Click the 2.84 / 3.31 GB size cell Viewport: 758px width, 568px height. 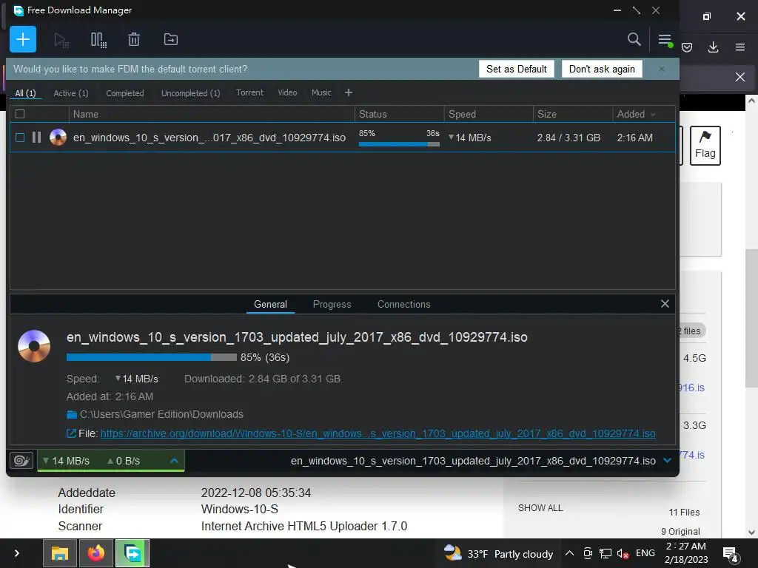568,138
